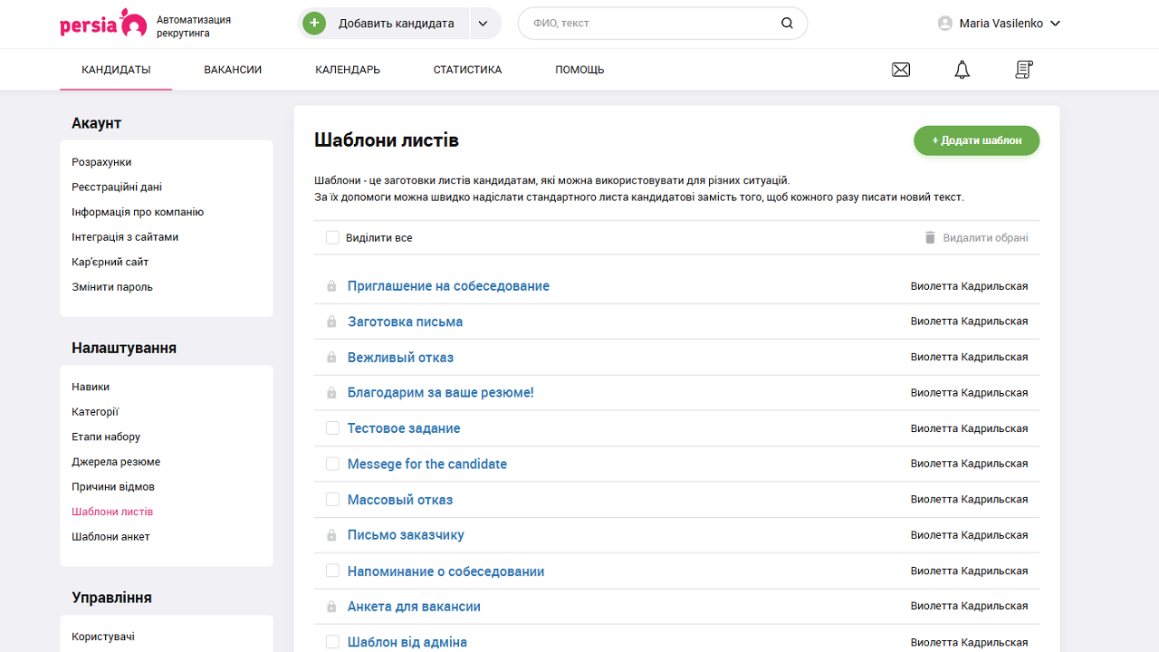Open the Статистика tab
Viewport: 1159px width, 652px height.
point(467,70)
